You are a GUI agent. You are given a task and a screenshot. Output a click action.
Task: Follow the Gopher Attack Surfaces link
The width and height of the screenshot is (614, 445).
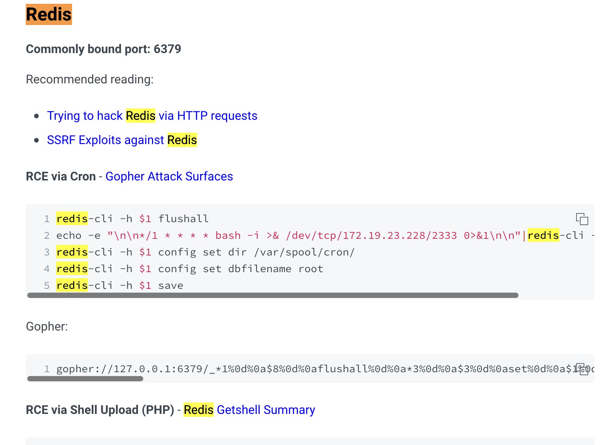[169, 176]
